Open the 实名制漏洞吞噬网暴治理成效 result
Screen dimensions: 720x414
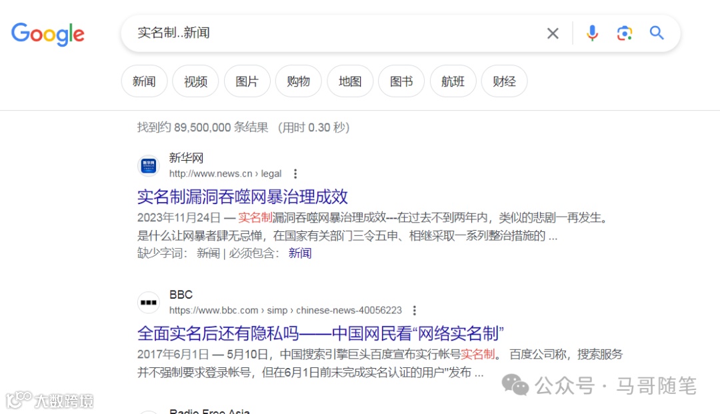point(243,197)
